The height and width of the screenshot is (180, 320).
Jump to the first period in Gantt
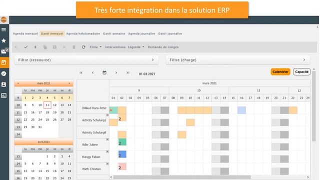point(81,72)
